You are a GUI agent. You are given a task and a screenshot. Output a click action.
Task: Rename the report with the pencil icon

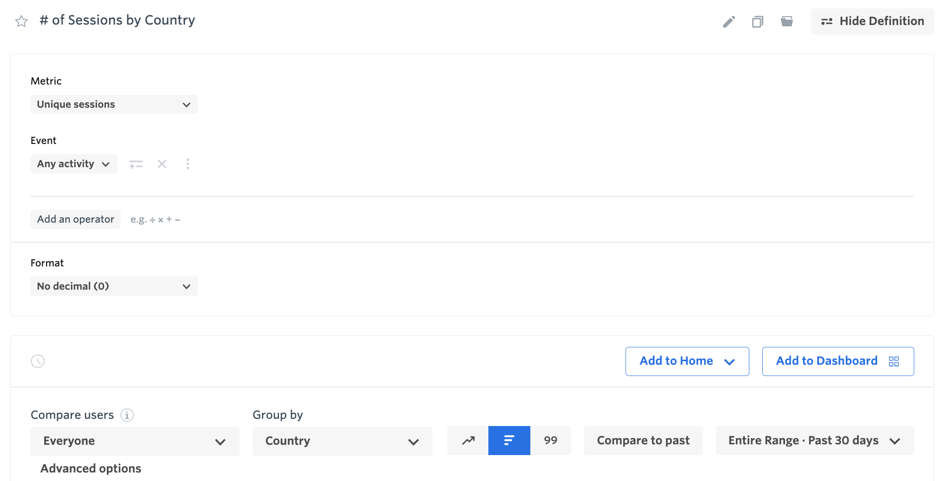[729, 21]
